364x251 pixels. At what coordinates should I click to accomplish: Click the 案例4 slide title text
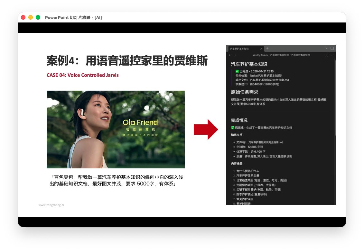click(x=127, y=61)
